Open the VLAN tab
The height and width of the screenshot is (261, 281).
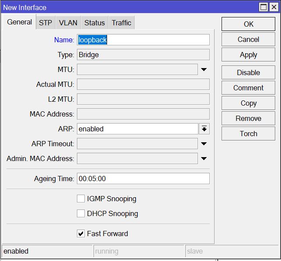point(68,23)
